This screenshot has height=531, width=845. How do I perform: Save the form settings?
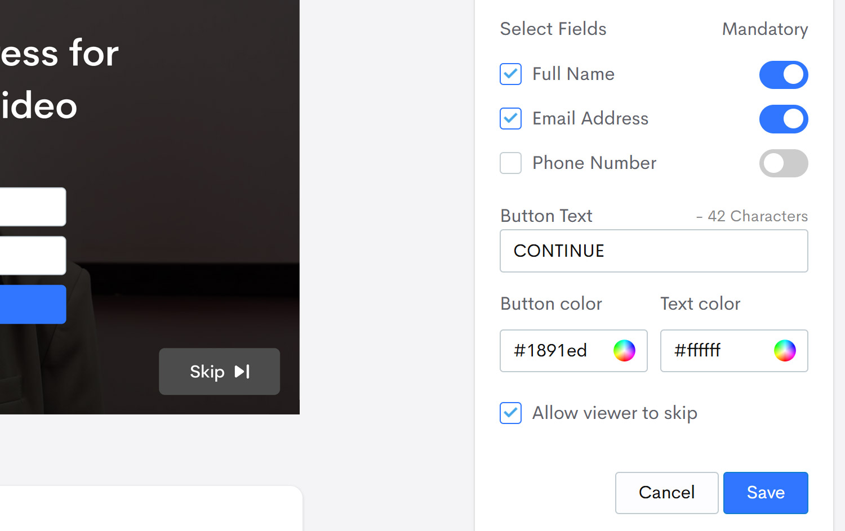[766, 493]
